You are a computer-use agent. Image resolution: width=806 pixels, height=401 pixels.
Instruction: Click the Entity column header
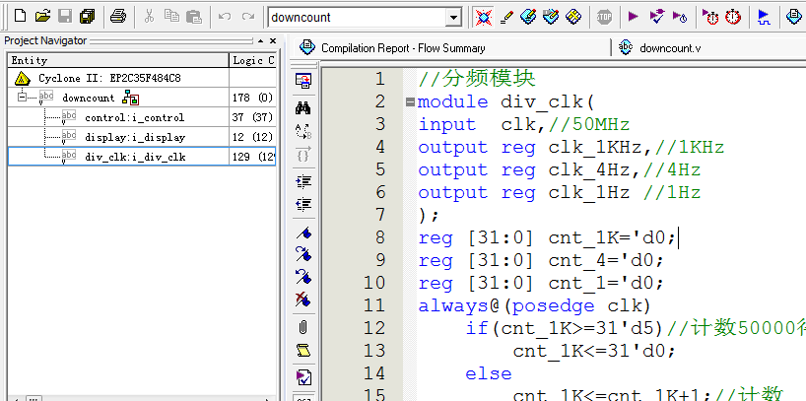tap(118, 60)
